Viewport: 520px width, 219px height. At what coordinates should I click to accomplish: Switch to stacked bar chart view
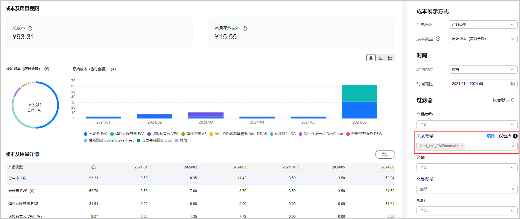[371, 58]
